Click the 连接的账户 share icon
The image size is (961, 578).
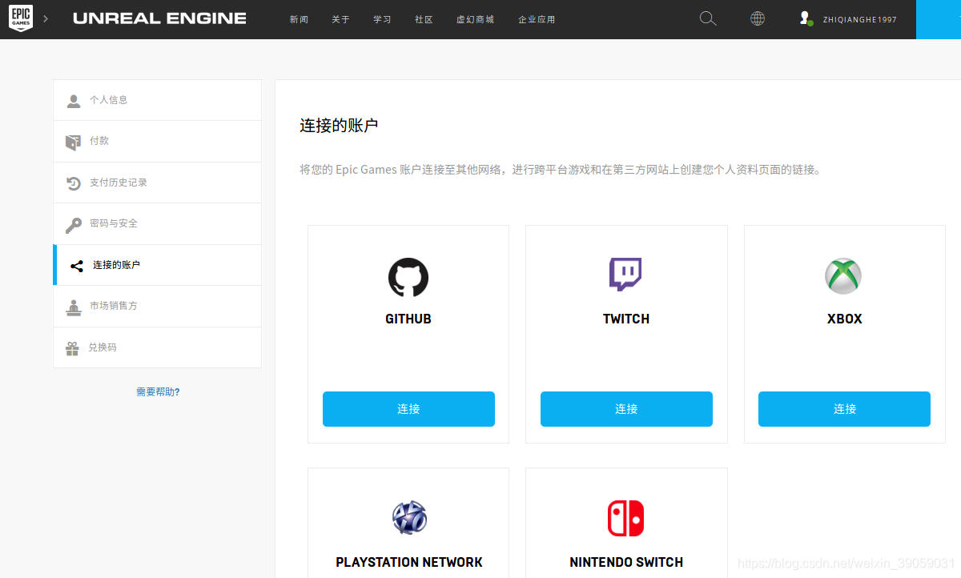pos(77,266)
